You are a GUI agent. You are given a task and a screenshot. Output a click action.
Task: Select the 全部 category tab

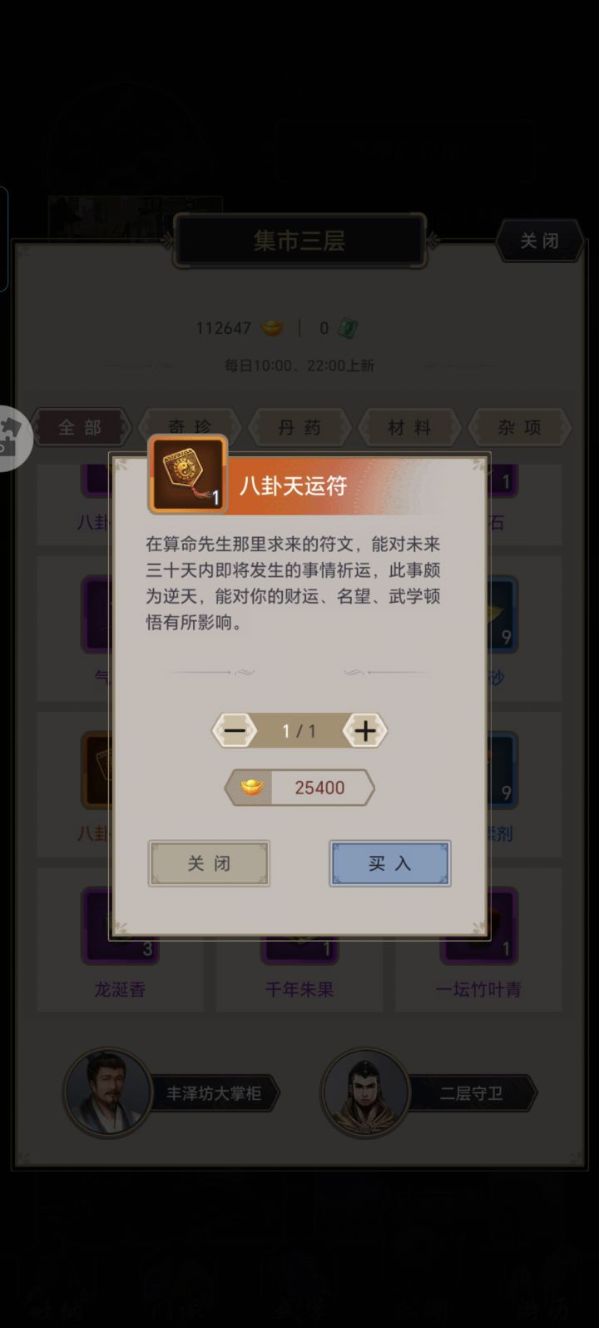tap(81, 428)
